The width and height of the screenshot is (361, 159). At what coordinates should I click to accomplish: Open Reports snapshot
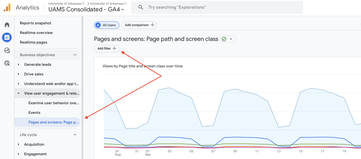(36, 23)
